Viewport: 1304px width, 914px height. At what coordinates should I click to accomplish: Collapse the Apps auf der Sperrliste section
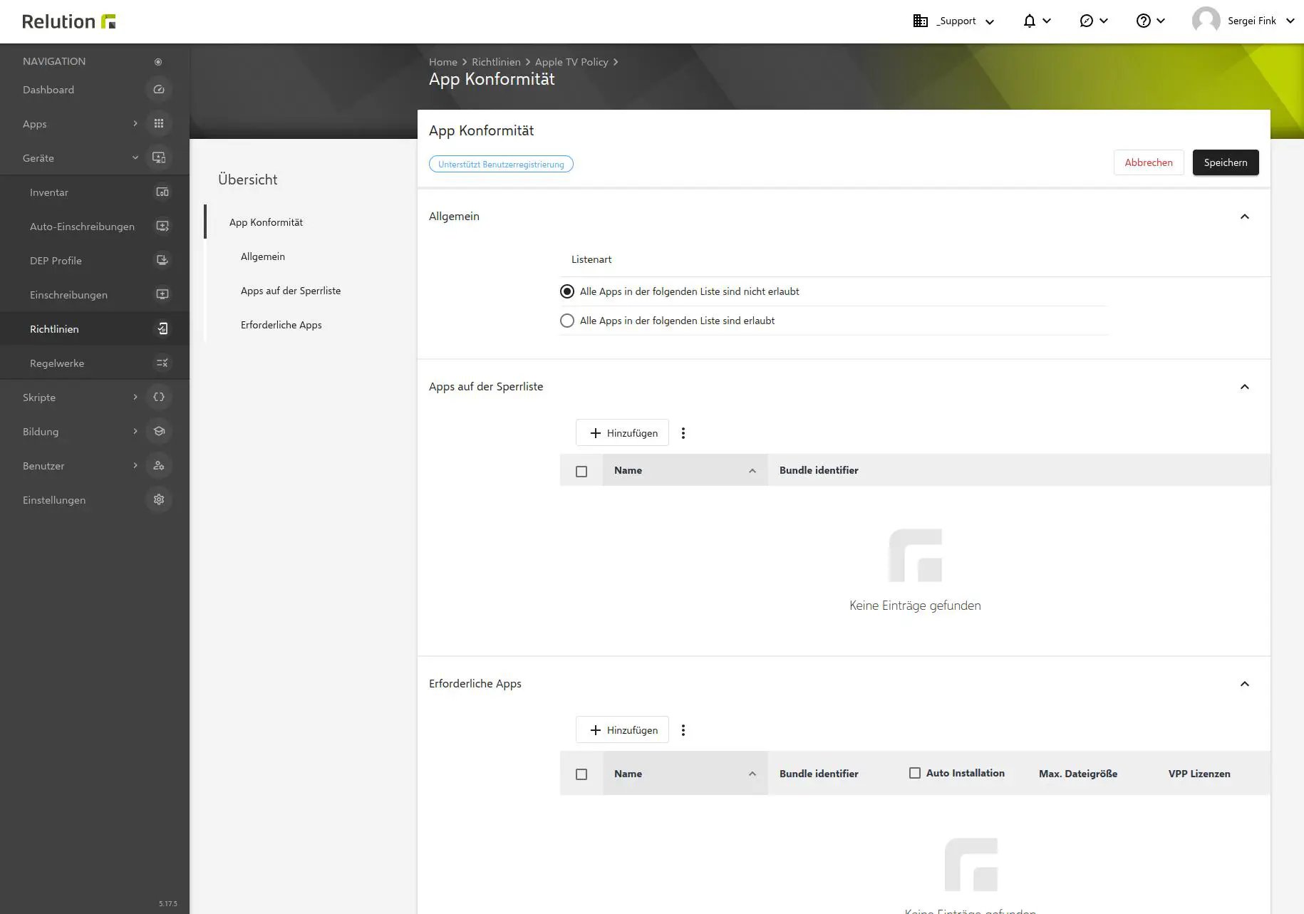[1245, 387]
